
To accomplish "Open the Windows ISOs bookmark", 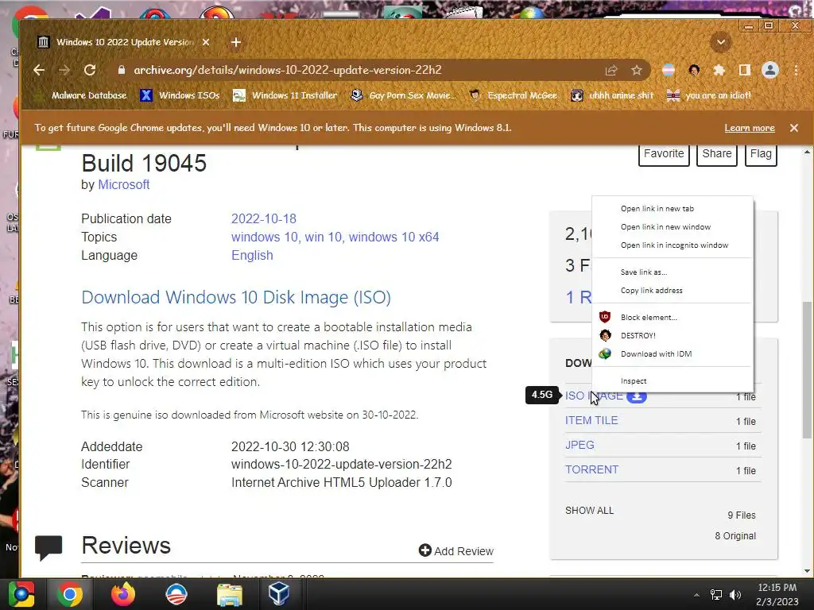I will pyautogui.click(x=180, y=95).
